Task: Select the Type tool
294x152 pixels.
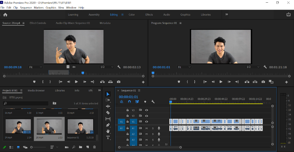Action: click(108, 137)
